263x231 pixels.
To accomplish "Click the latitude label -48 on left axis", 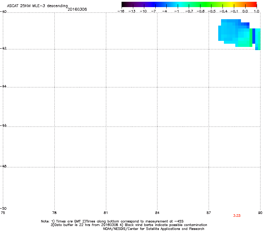I will (3, 166).
